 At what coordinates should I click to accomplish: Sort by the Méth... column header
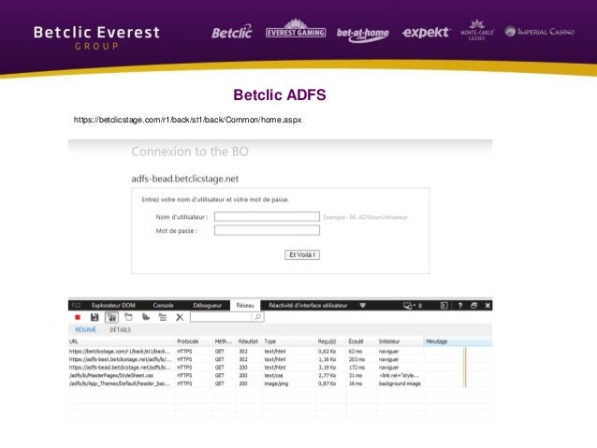[225, 341]
